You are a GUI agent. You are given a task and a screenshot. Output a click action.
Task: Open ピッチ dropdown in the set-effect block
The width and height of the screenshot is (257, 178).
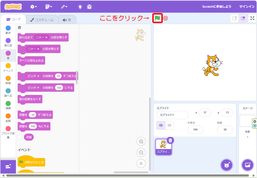34,88
